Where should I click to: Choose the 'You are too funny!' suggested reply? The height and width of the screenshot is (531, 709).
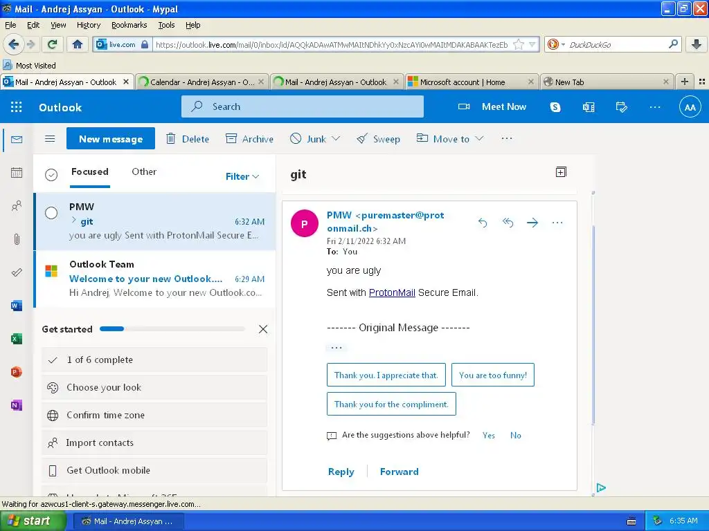point(492,375)
